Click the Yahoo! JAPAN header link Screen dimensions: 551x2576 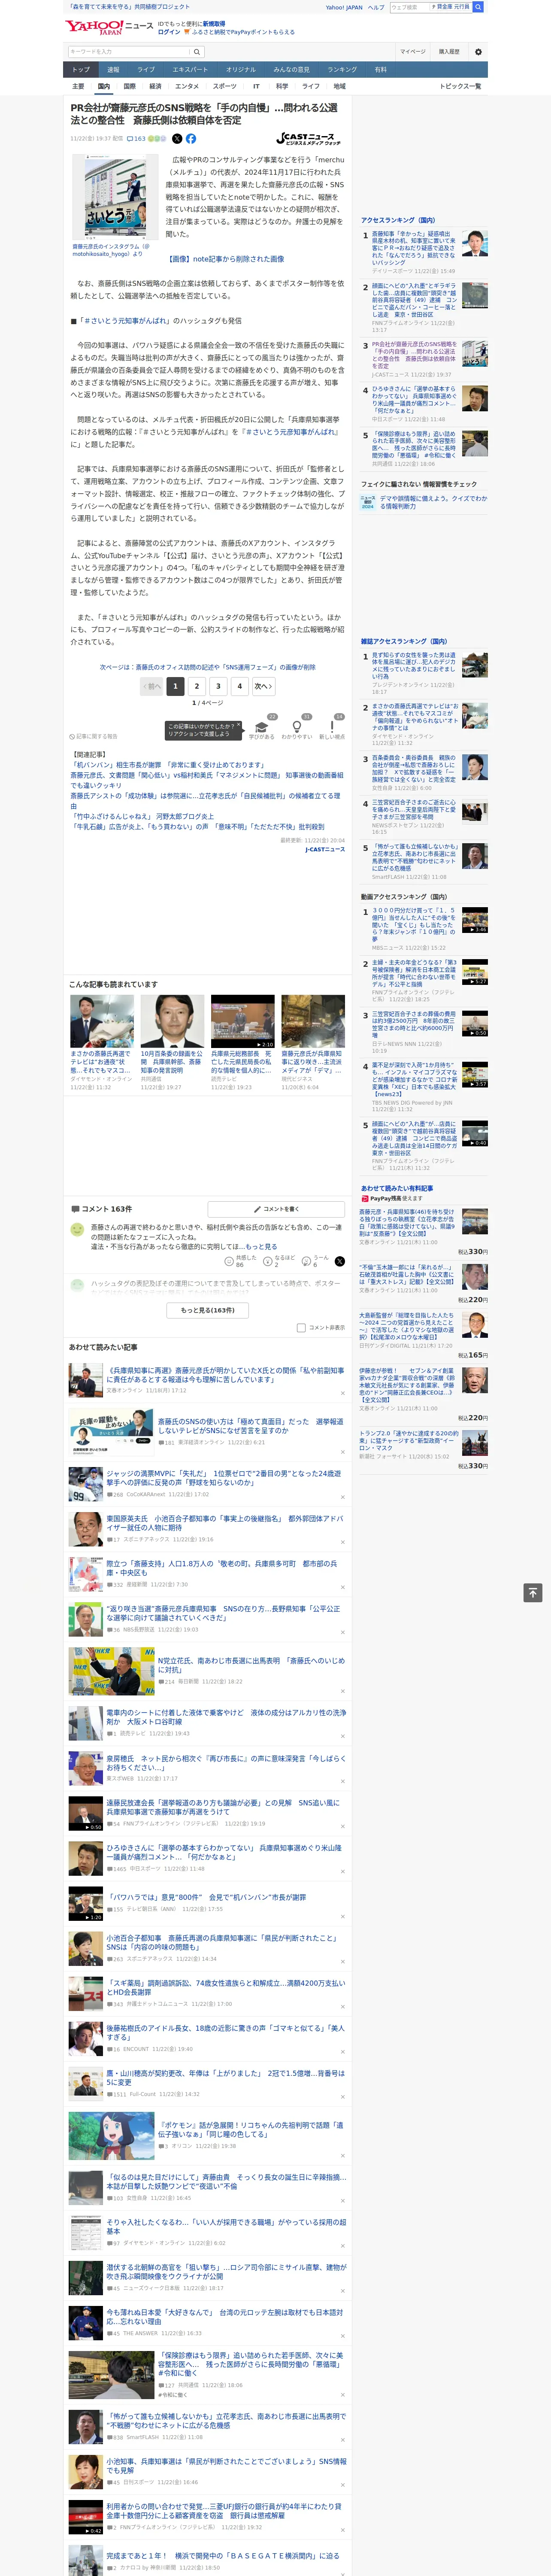344,7
